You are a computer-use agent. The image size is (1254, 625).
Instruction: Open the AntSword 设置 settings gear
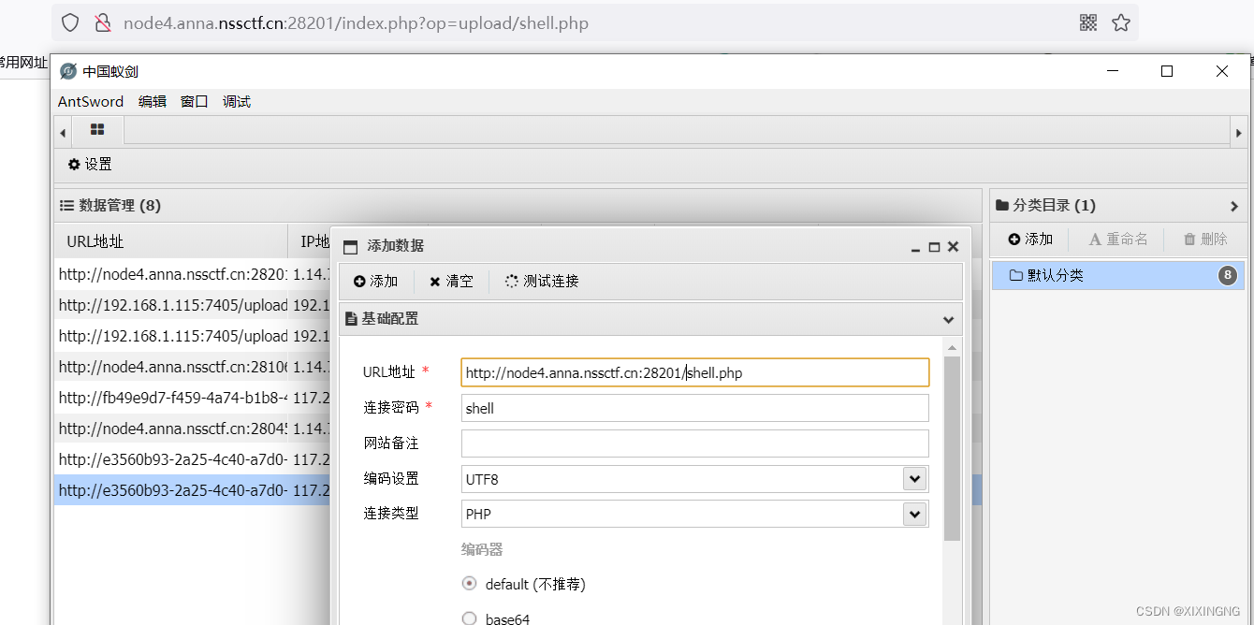coord(89,164)
